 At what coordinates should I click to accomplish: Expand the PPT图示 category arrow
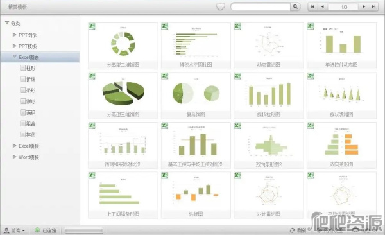click(15, 35)
